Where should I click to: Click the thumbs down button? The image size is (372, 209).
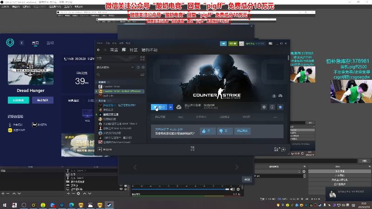click(225, 131)
